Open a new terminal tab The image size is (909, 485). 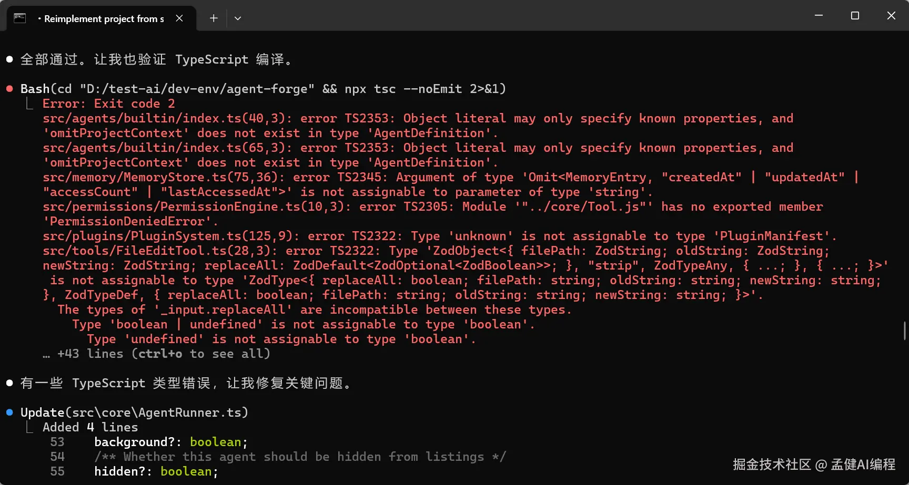(214, 18)
